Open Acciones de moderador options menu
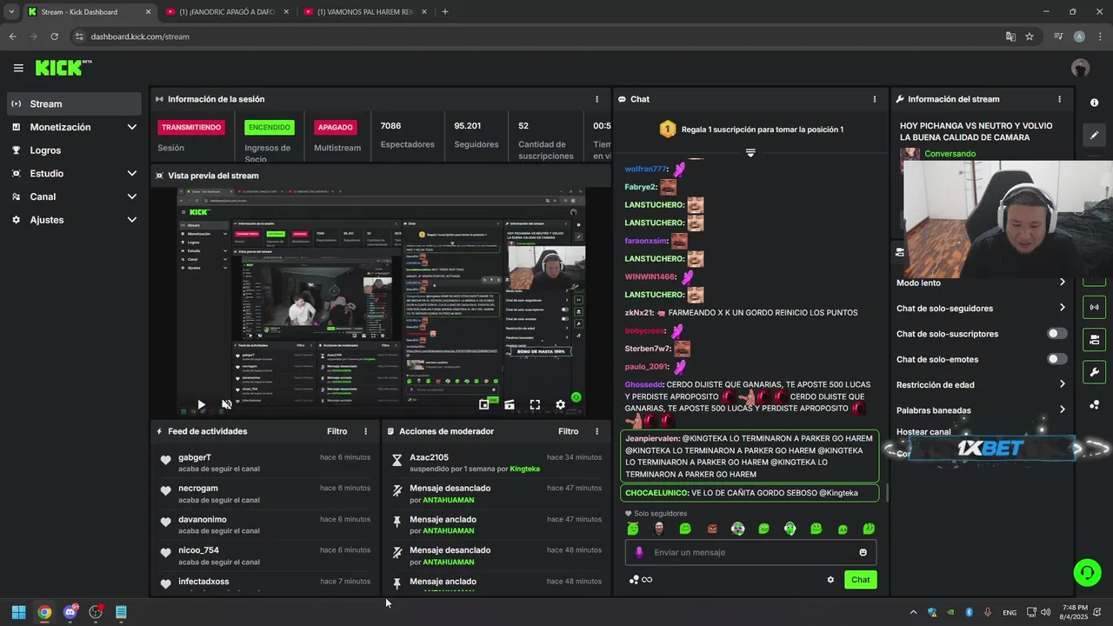1113x626 pixels. click(x=596, y=431)
